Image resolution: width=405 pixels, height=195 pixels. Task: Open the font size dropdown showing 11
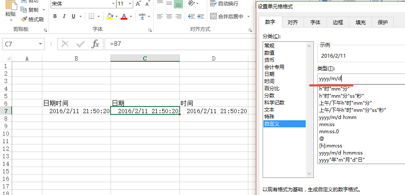(130, 4)
